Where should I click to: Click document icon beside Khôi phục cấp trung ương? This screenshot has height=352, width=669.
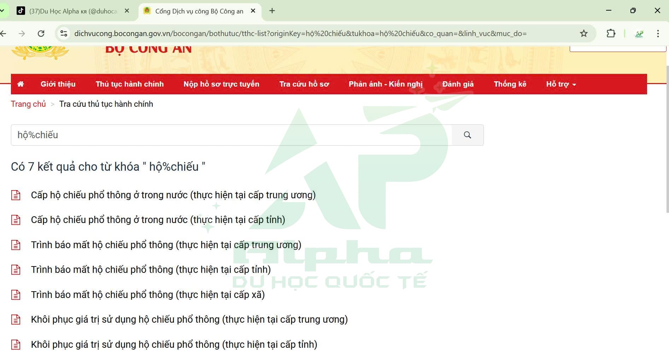tap(16, 319)
